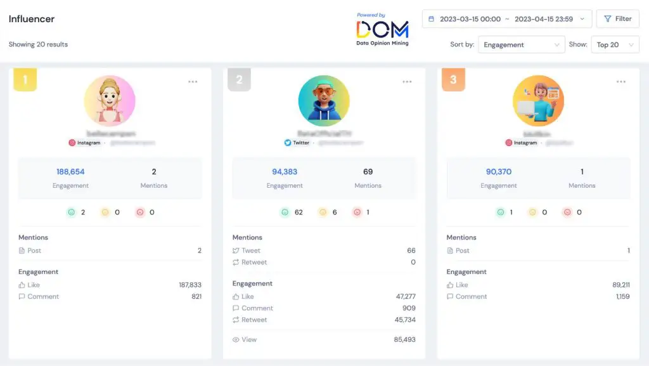Open the Show Top 20 dropdown
Screen dimensions: 649x366
coord(615,45)
